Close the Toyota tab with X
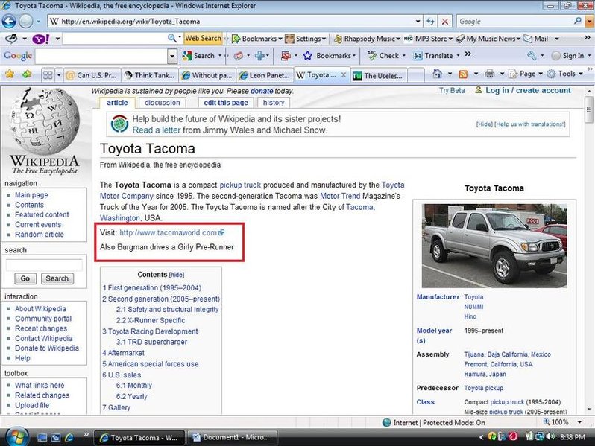Screen dimensions: 595x446 tap(343, 75)
